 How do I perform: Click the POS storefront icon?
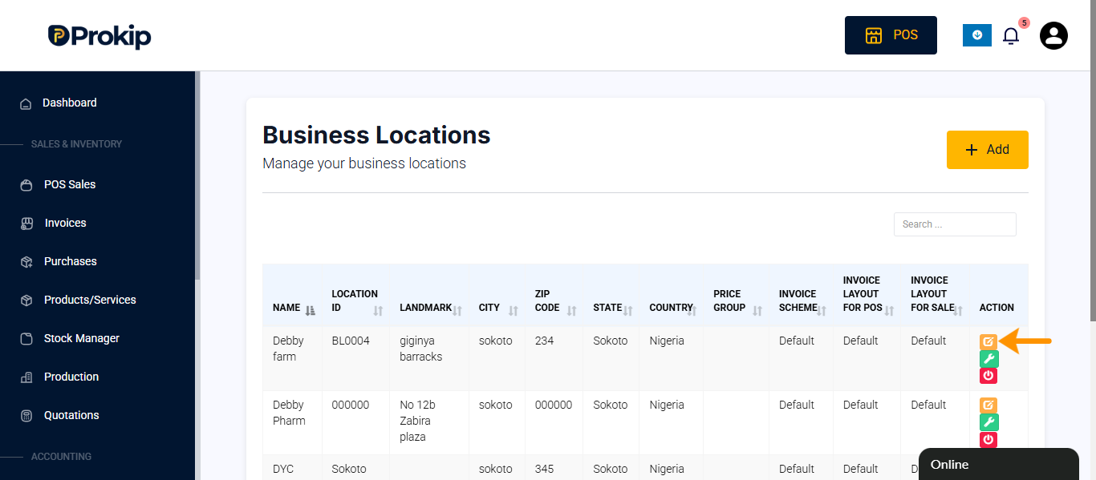[873, 35]
